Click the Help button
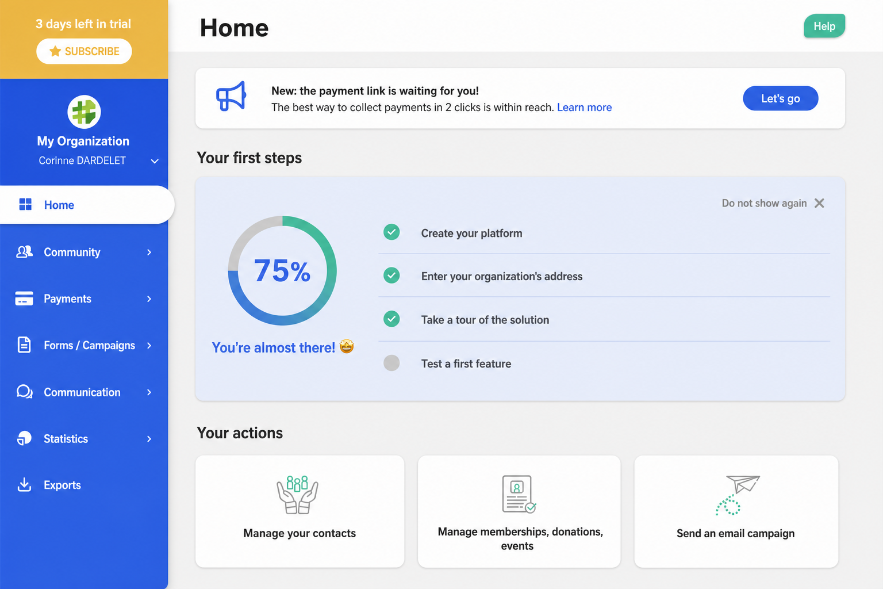 pos(824,26)
